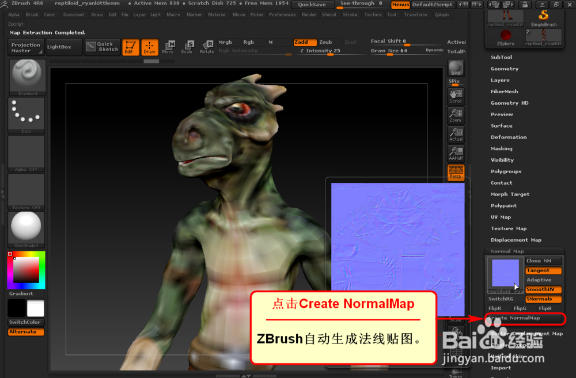The image size is (576, 378).
Task: Choose the Move transform tool
Action: [168, 47]
